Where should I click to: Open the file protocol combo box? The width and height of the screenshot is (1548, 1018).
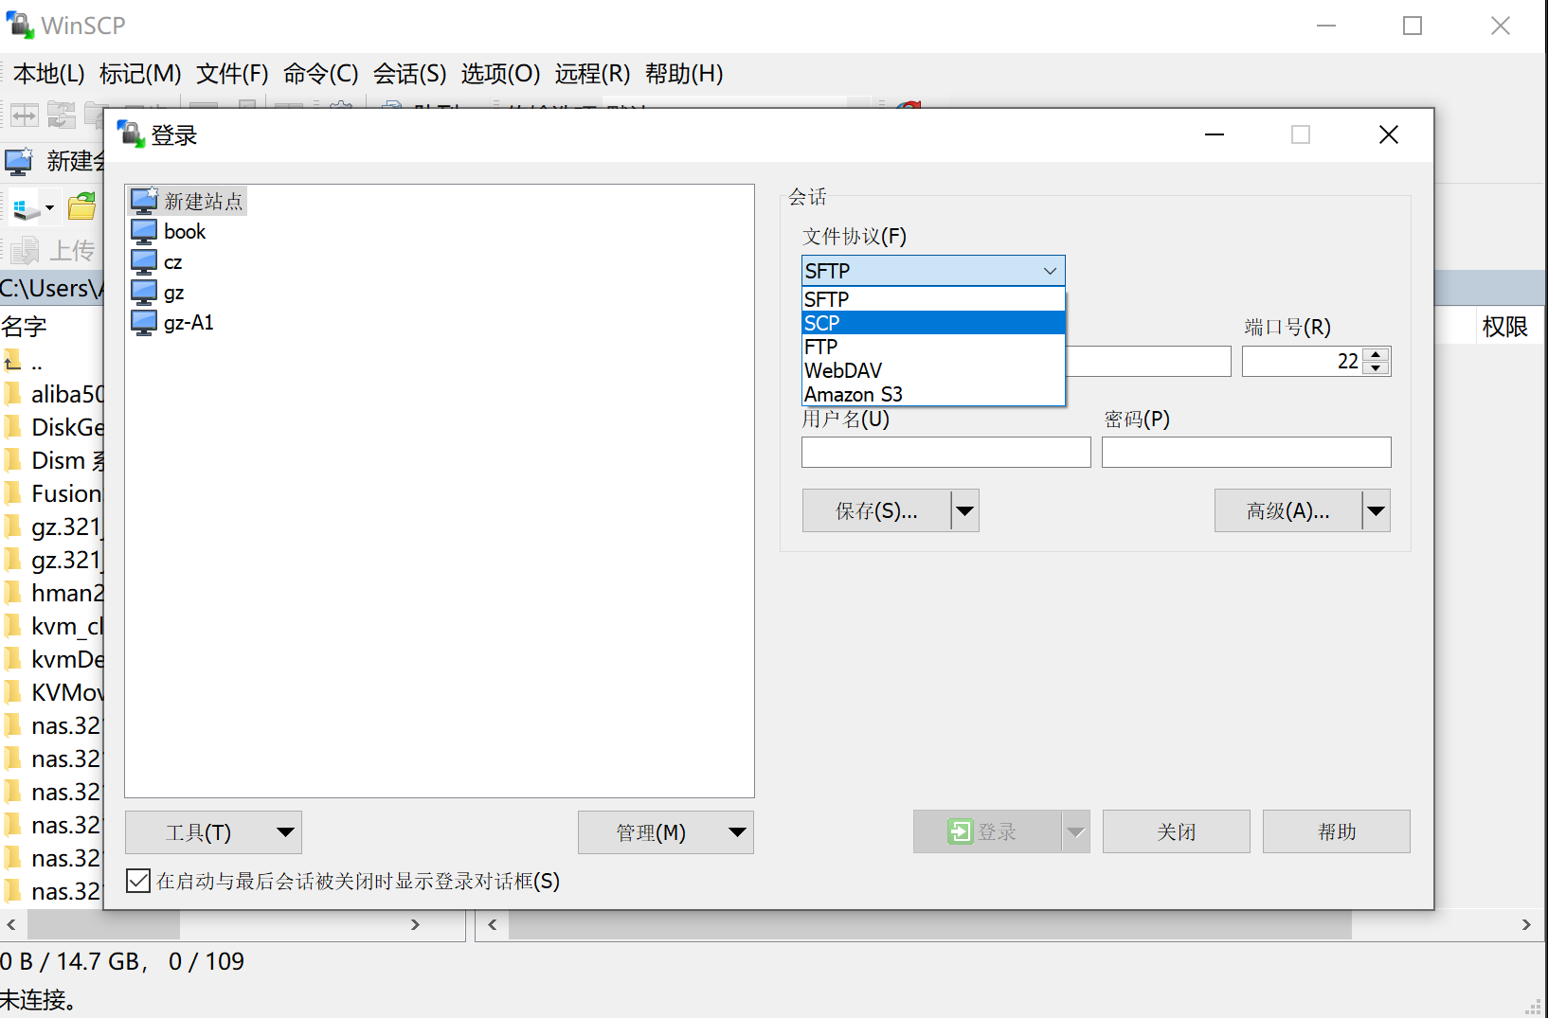coord(933,271)
